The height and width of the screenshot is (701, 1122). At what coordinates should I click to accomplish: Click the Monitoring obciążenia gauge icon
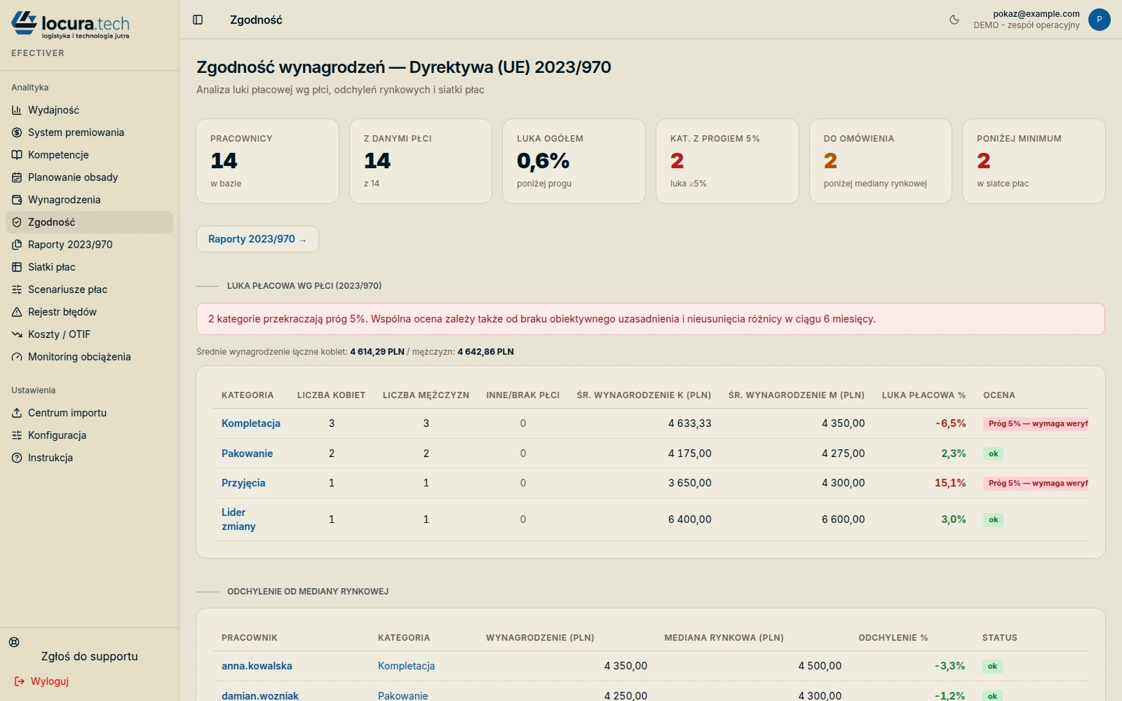tap(17, 357)
